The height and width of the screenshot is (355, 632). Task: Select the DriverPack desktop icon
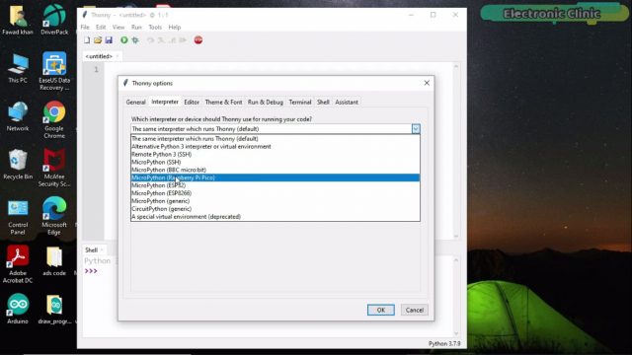54,20
